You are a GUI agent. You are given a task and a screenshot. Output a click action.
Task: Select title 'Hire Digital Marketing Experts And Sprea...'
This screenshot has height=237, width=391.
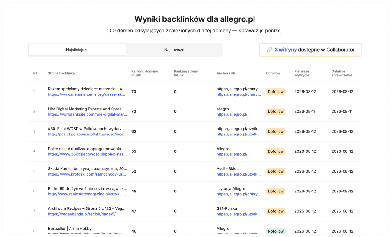[87, 109]
